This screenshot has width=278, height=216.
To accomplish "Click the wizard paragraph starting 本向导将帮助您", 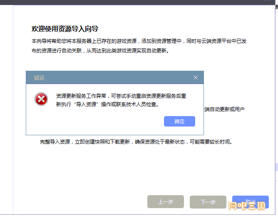I will 139,46.
